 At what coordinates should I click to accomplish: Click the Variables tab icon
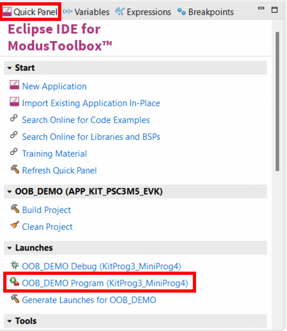[68, 11]
